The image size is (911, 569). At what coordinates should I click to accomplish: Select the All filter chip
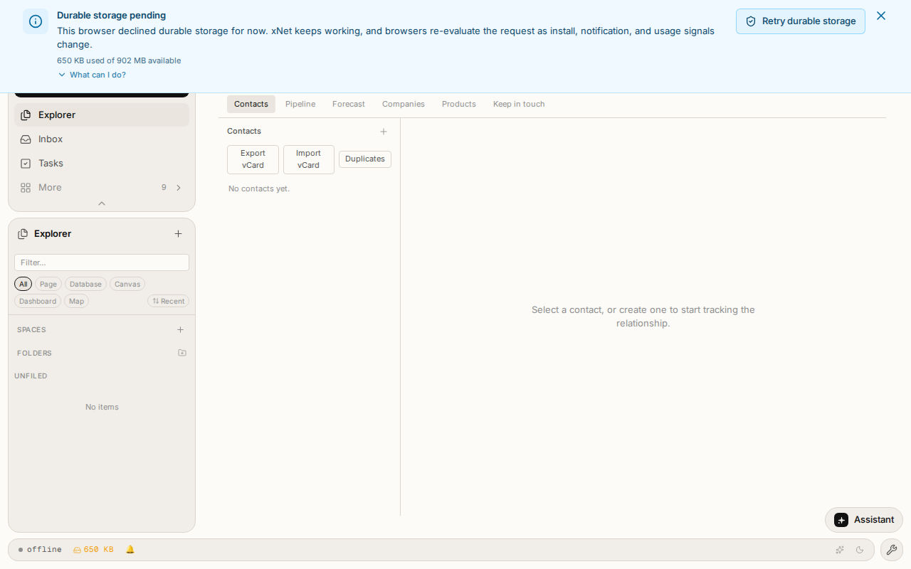pos(23,284)
